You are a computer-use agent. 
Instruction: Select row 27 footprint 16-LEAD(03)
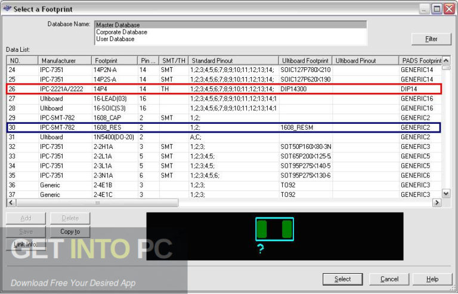point(224,98)
